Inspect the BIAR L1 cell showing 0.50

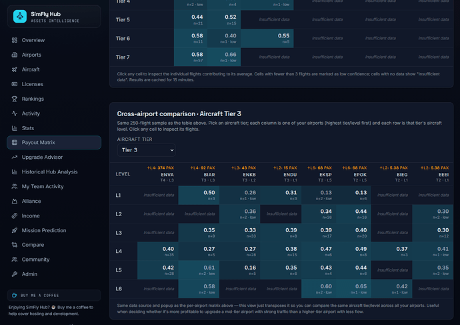point(199,196)
